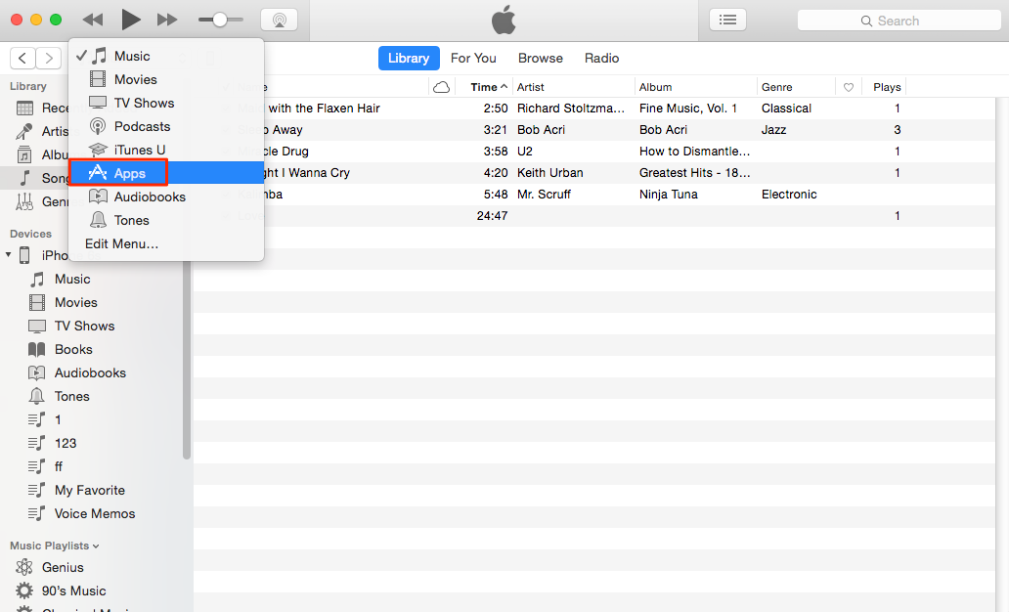Click the Recently Added grid icon in Library
The width and height of the screenshot is (1009, 612).
pyautogui.click(x=24, y=109)
